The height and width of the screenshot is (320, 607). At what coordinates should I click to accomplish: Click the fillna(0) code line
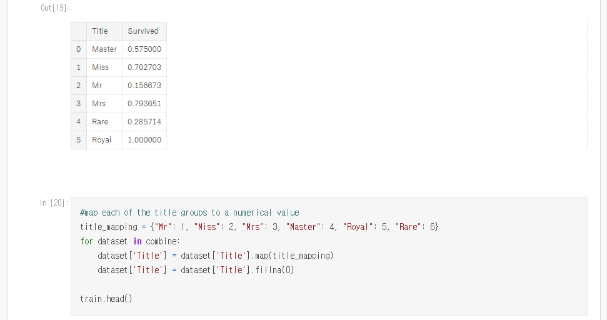196,270
